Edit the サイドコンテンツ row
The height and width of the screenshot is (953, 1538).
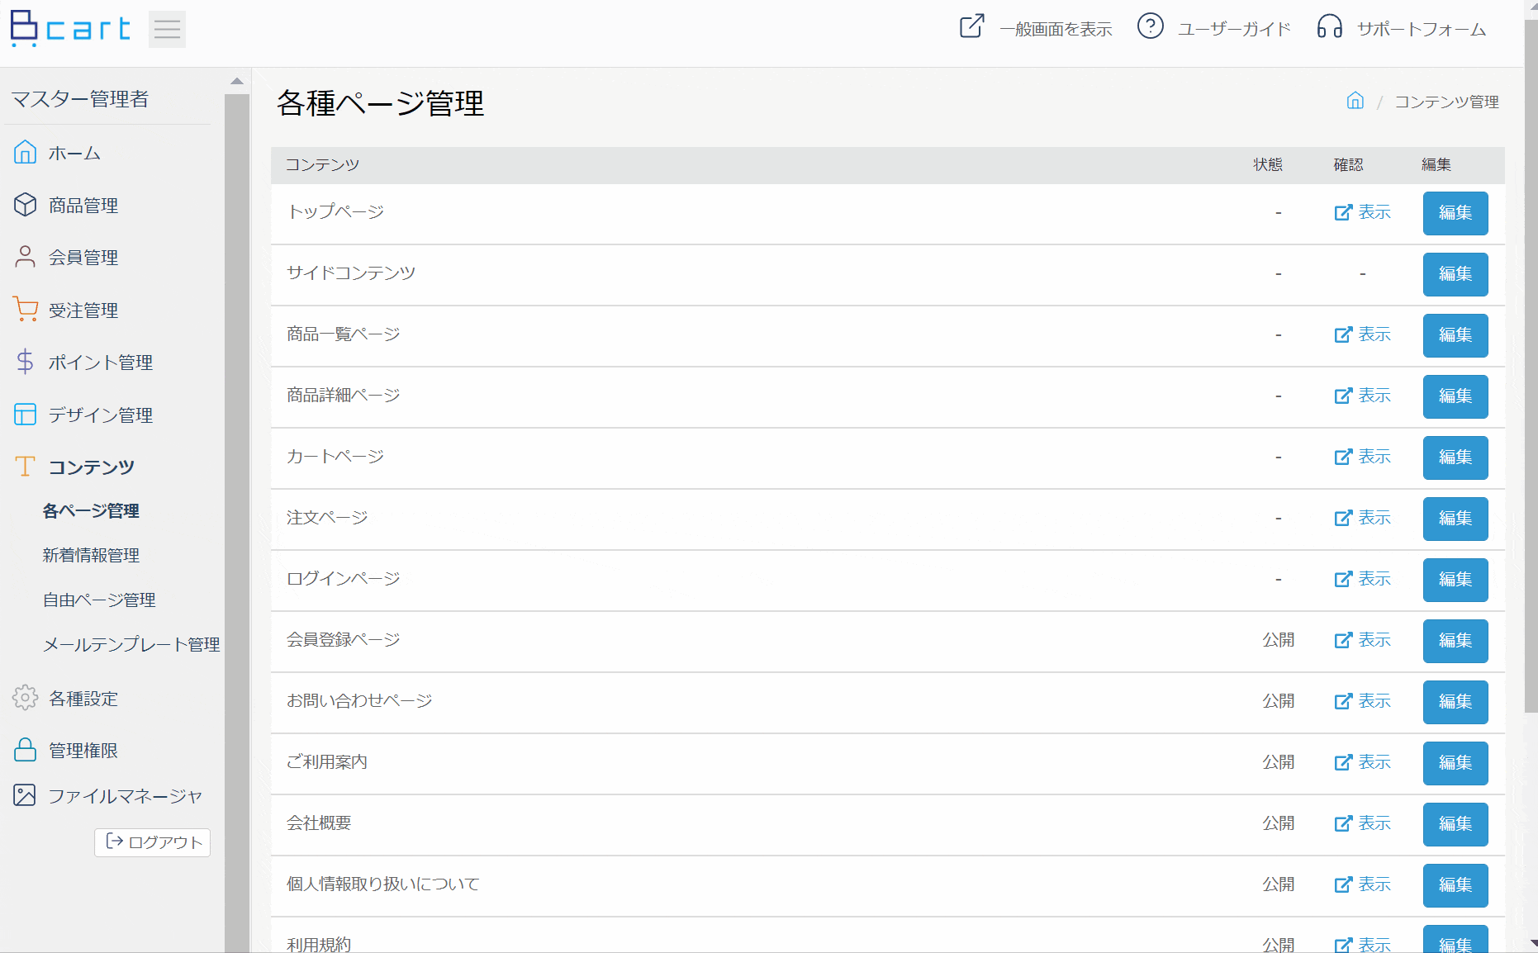pyautogui.click(x=1455, y=274)
